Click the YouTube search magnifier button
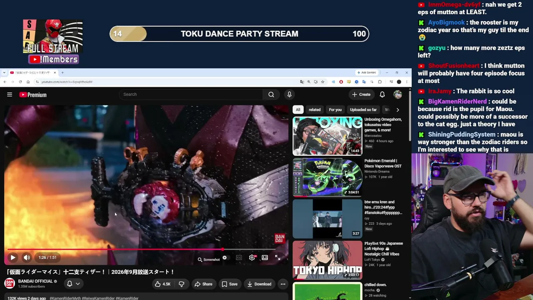This screenshot has height=300, width=533. pyautogui.click(x=271, y=95)
